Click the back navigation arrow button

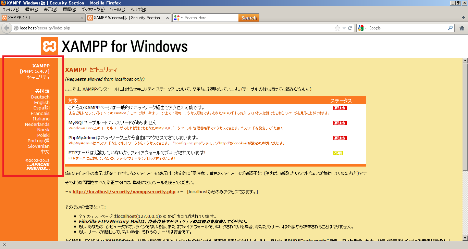click(x=7, y=28)
